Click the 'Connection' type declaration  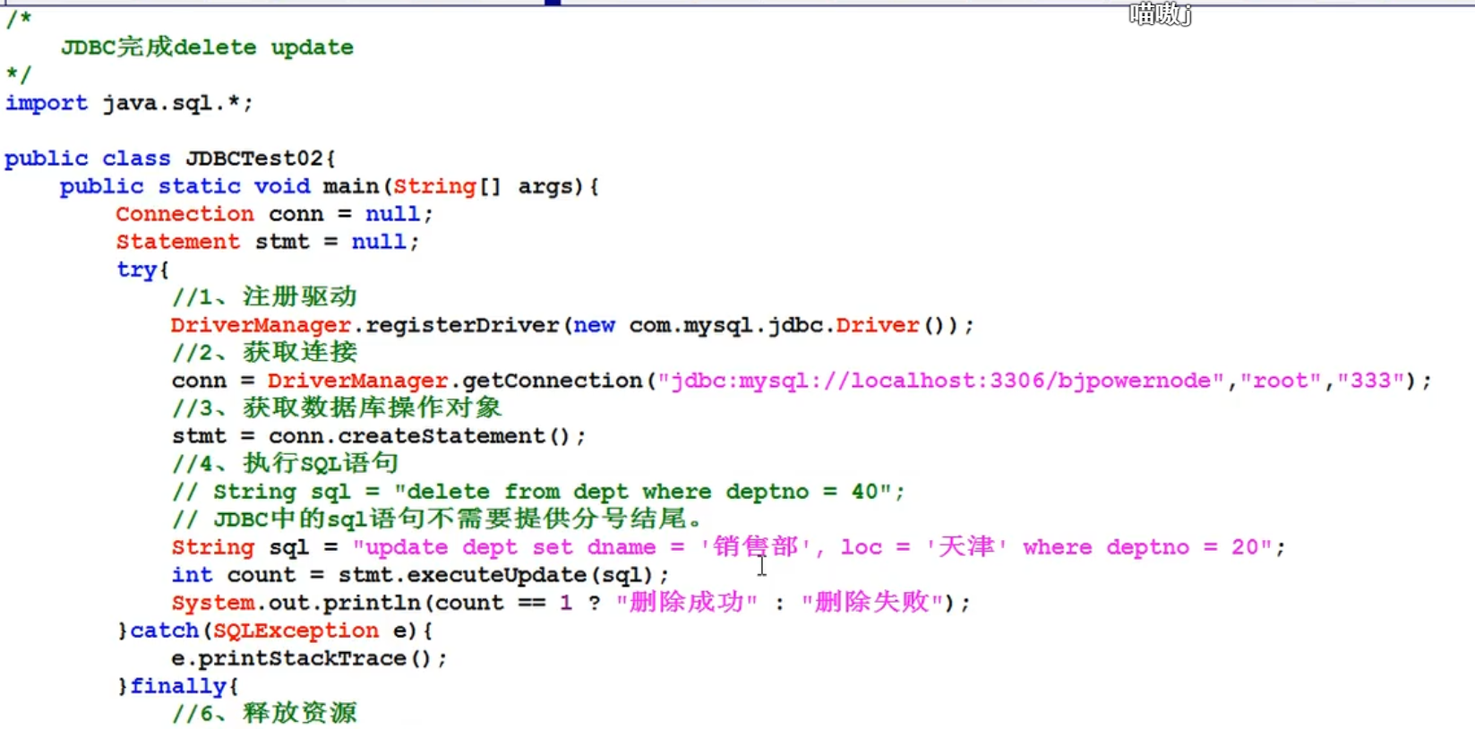(x=184, y=214)
